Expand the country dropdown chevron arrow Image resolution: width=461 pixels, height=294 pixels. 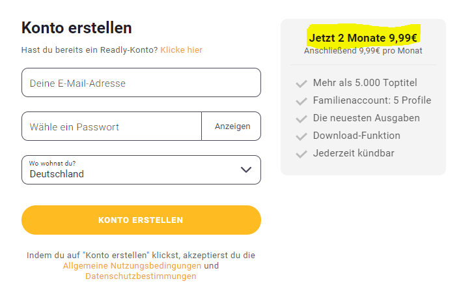click(x=245, y=169)
